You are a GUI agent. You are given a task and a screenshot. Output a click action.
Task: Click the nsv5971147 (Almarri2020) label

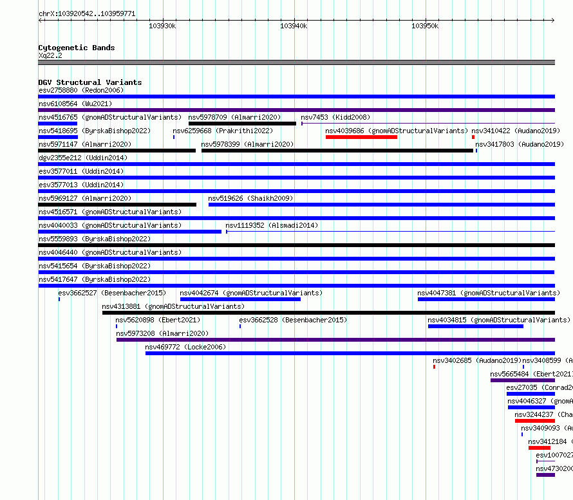pyautogui.click(x=85, y=144)
